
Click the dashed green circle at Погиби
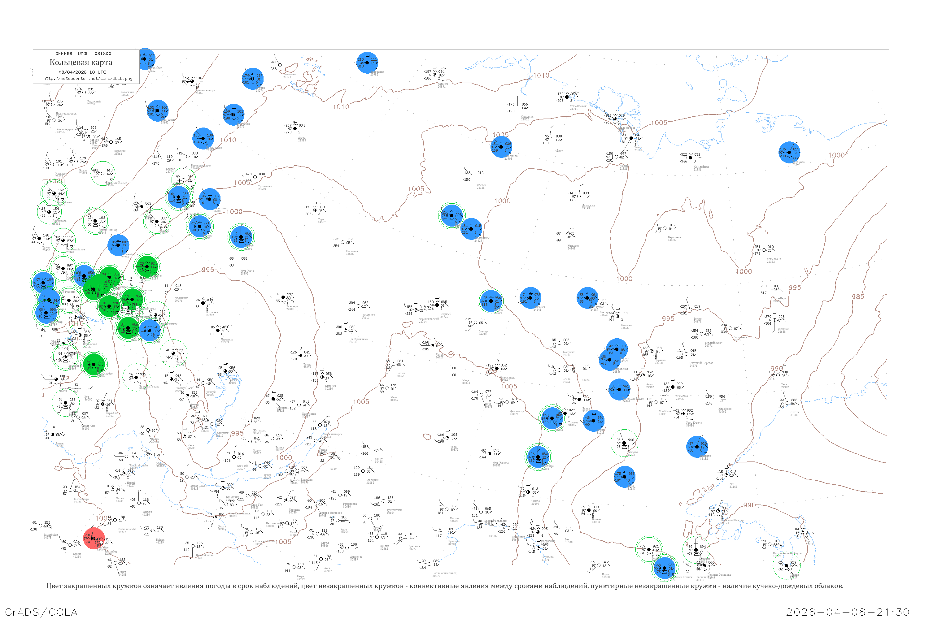(787, 566)
